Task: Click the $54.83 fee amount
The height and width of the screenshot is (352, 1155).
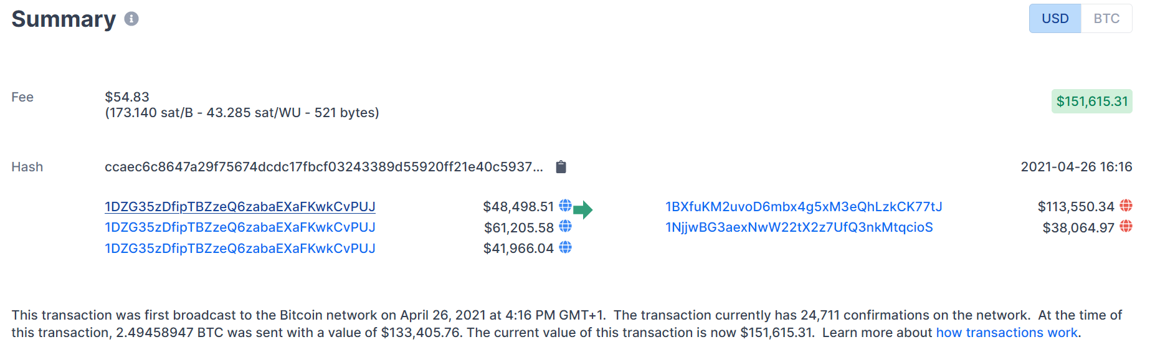Action: click(127, 97)
